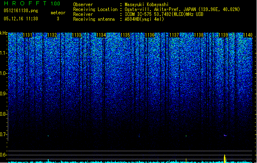
Task: Click the 1.0 frequency axis label
Action: pyautogui.click(x=3, y=74)
